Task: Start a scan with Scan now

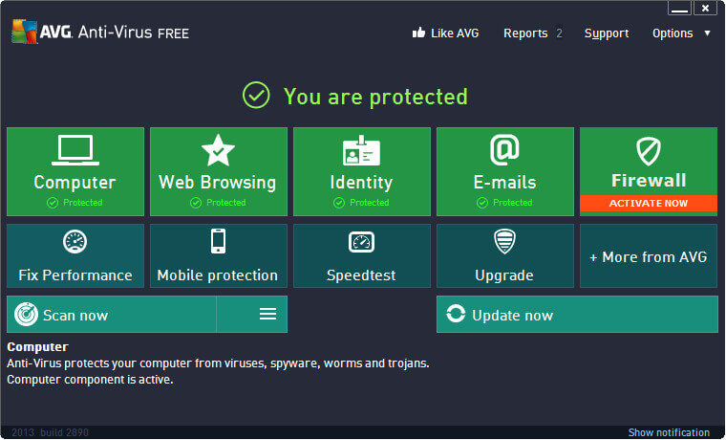Action: pyautogui.click(x=112, y=315)
